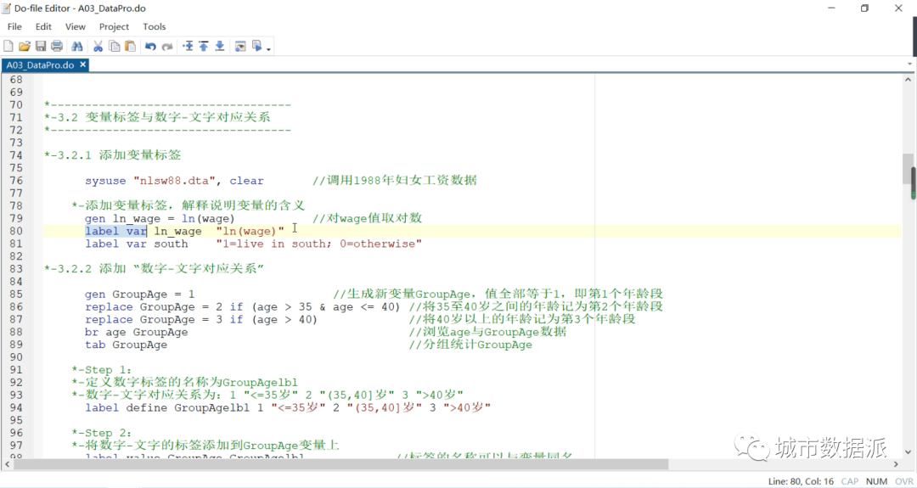This screenshot has width=917, height=488.
Task: Click the NUM indicator in the status bar
Action: (x=876, y=481)
